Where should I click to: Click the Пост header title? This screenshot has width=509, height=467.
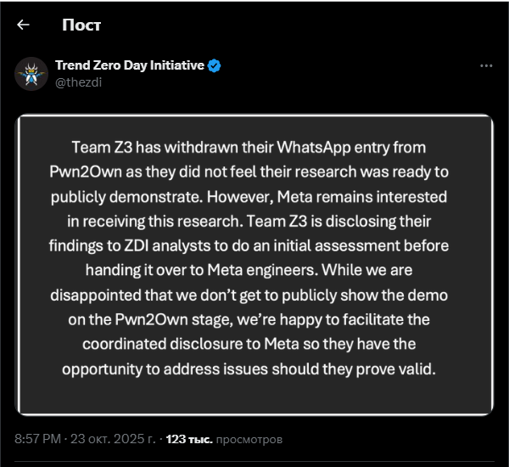(x=81, y=25)
